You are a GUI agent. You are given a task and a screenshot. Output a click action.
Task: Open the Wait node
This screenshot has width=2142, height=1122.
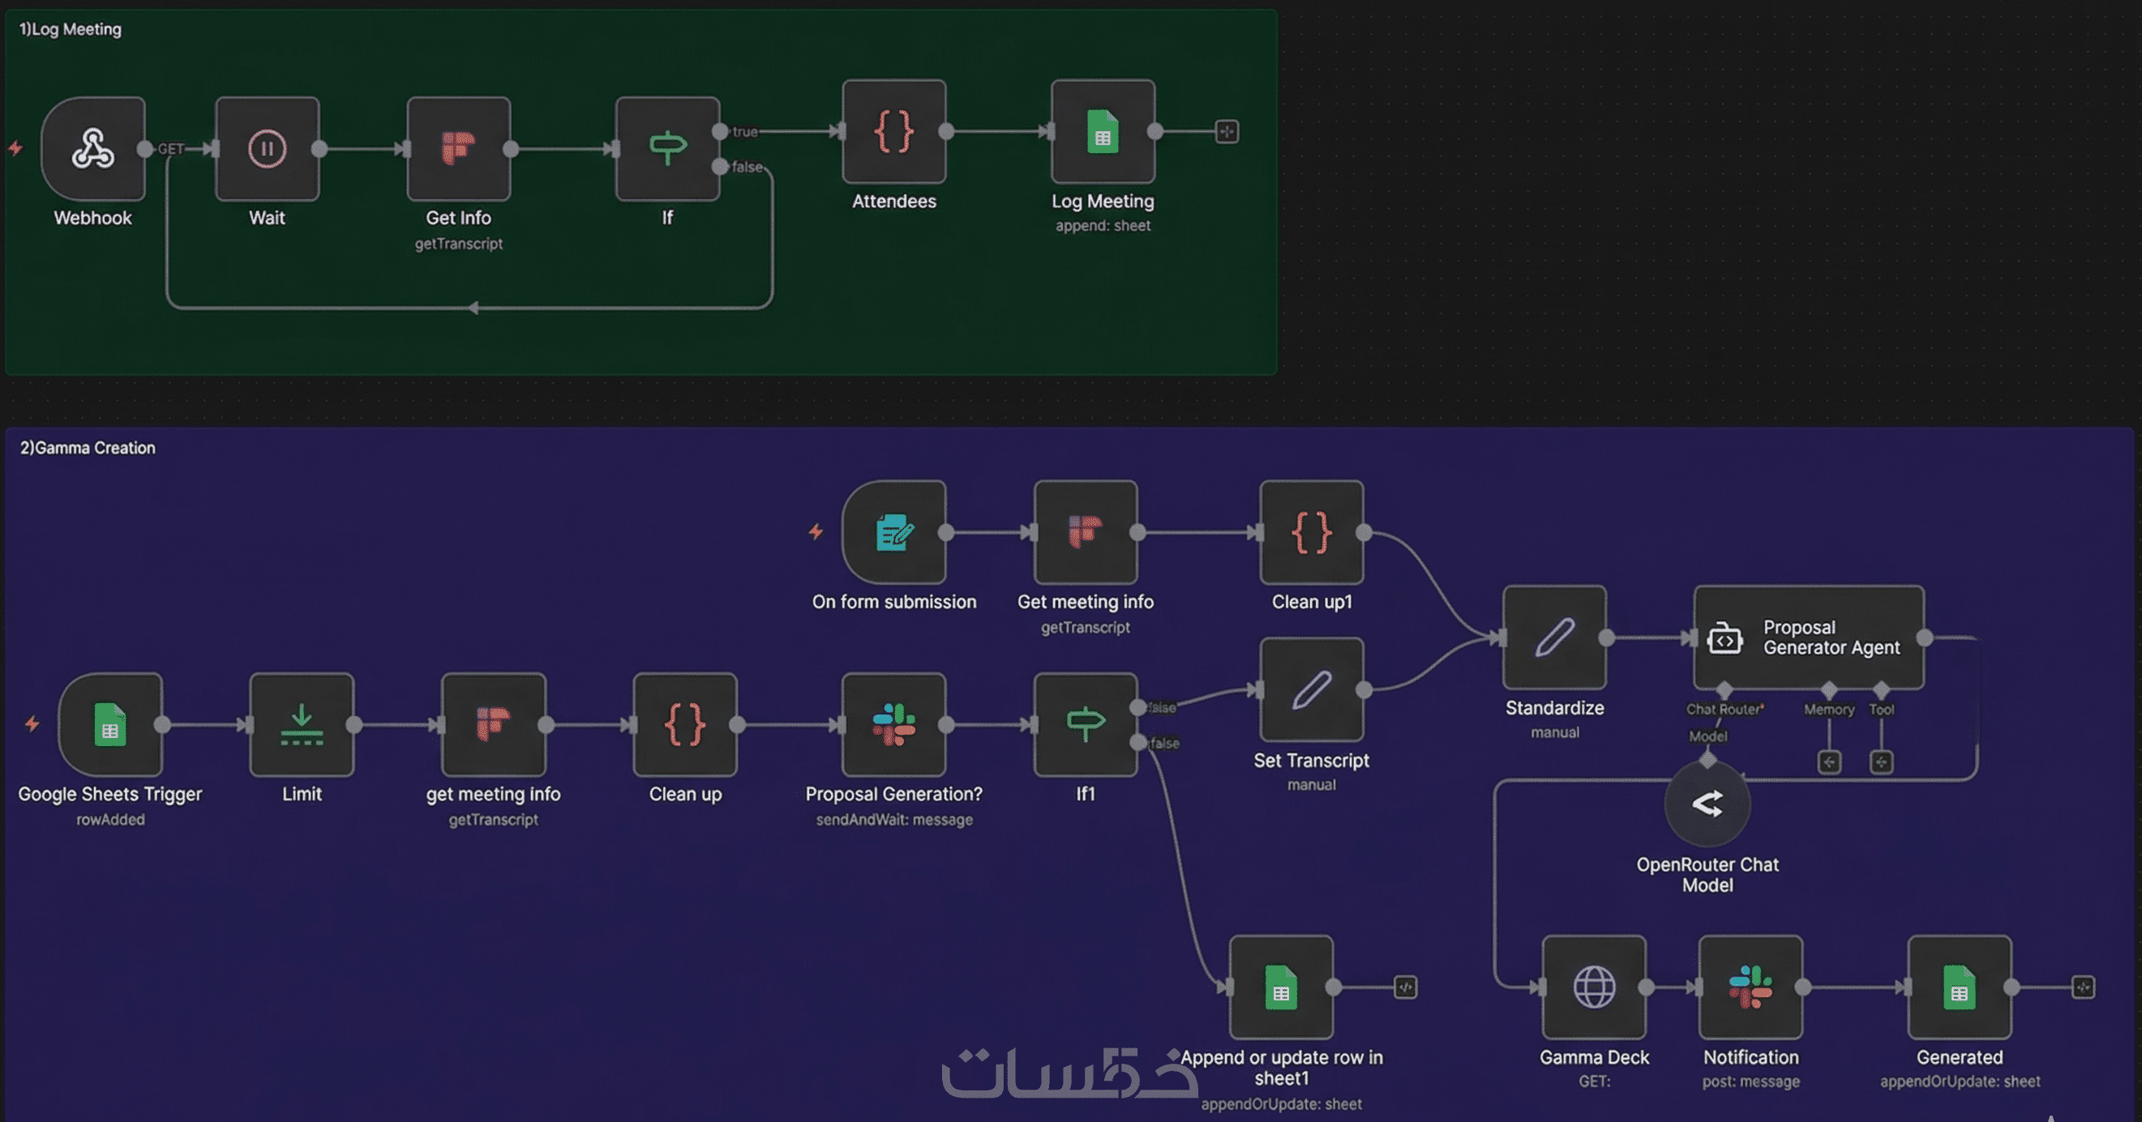(x=267, y=150)
